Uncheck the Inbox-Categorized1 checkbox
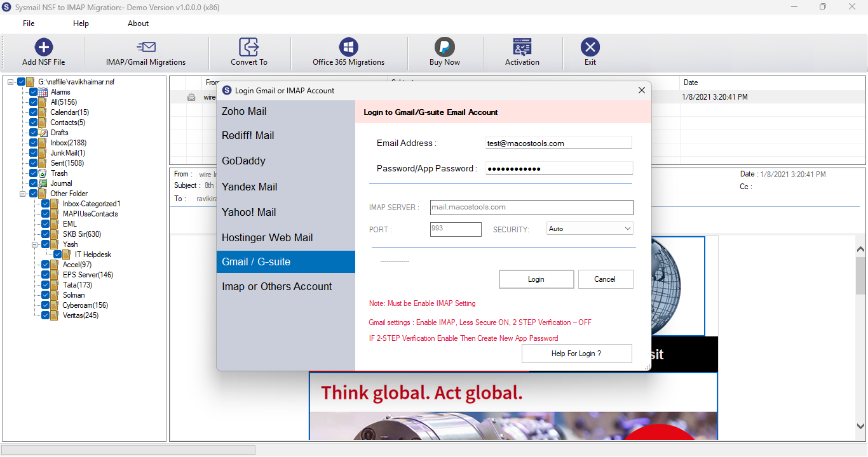Viewport: 868px width, 457px height. coord(46,204)
